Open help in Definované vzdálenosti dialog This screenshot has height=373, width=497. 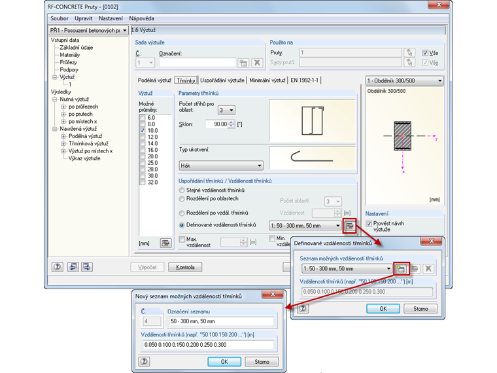click(303, 308)
